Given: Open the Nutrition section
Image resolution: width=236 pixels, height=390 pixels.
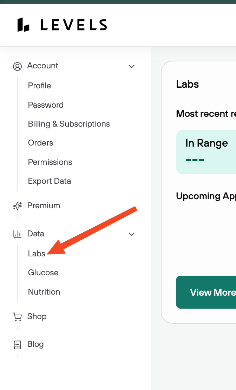Looking at the screenshot, I should click(44, 292).
